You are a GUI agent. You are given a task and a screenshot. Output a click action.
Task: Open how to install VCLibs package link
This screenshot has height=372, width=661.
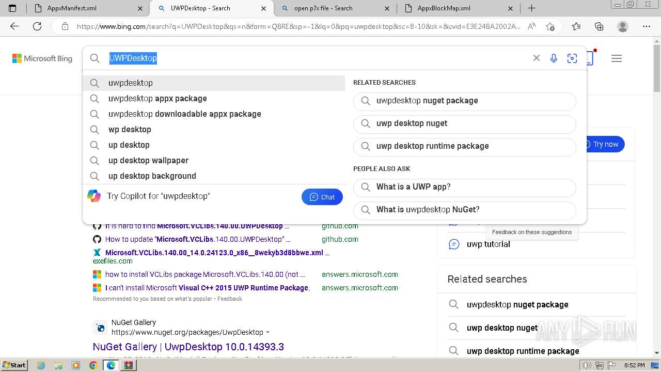coord(205,274)
